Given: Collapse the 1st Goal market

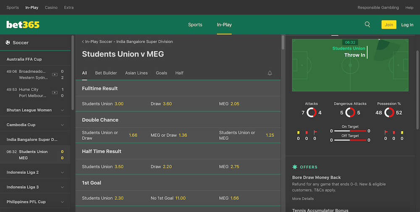Looking at the screenshot, I should [178, 183].
